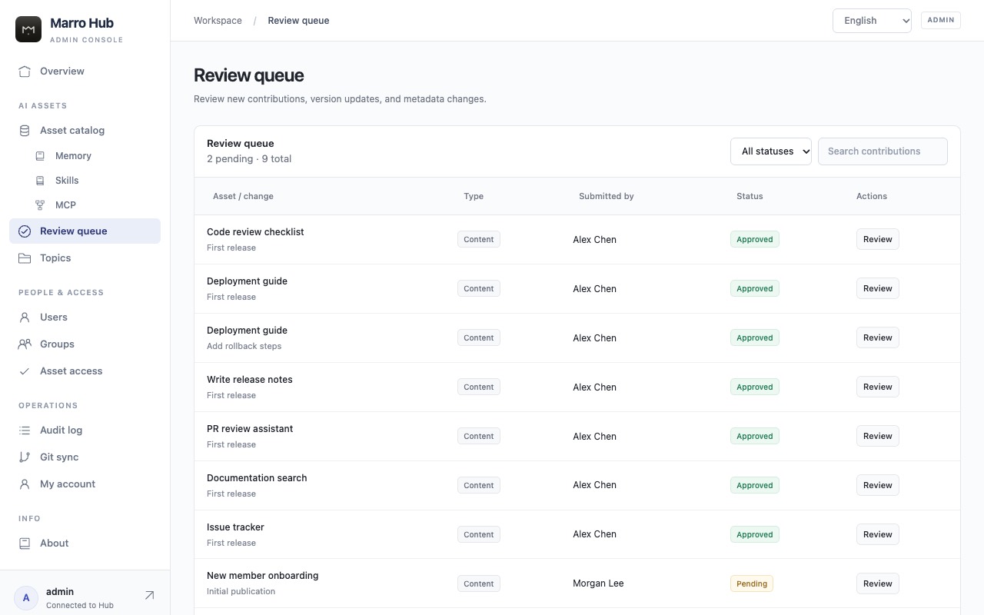Select Skills in the sidebar
984x615 pixels.
click(x=93, y=181)
